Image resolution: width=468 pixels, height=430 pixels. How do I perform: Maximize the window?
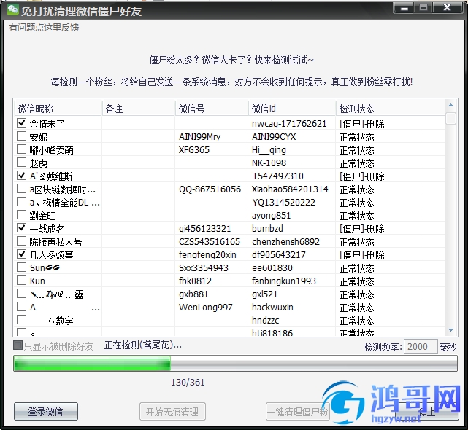click(x=423, y=8)
